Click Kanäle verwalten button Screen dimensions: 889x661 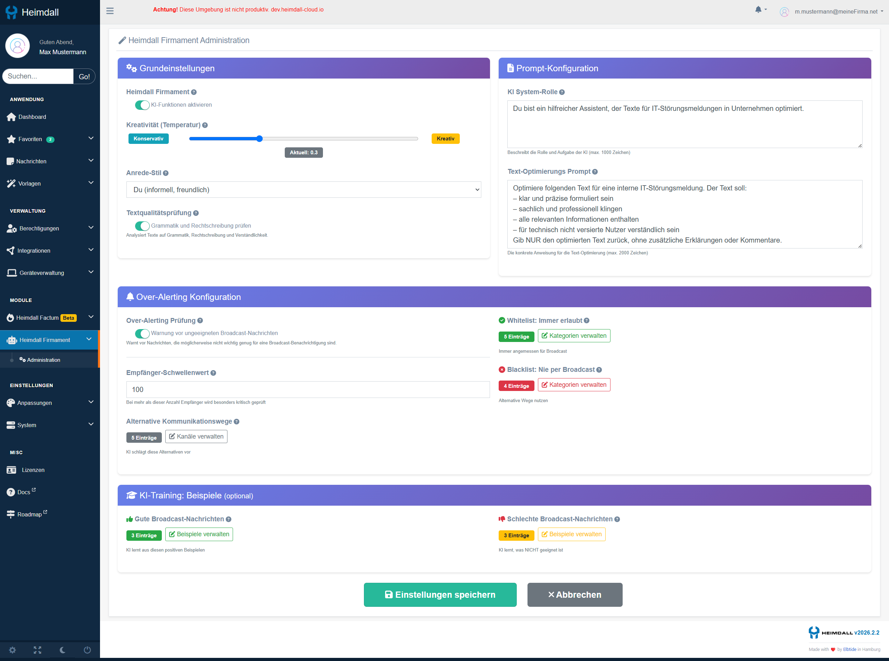pyautogui.click(x=196, y=436)
